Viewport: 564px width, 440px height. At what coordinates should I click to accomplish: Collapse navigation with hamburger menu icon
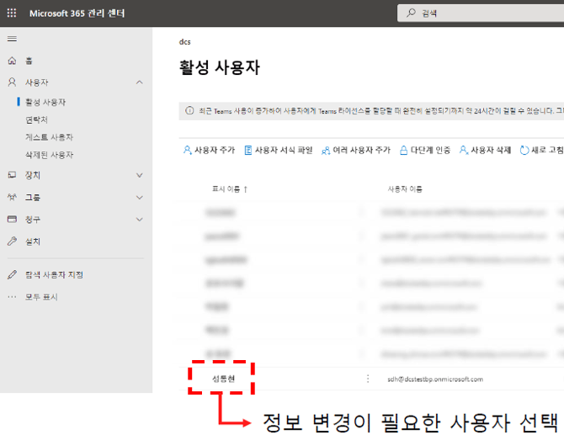12,39
